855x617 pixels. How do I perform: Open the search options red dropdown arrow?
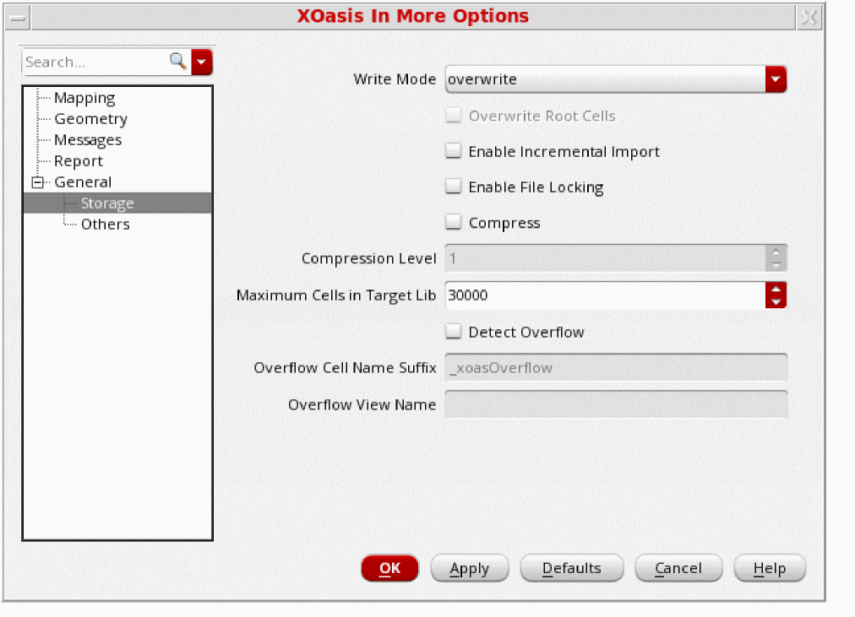[x=202, y=62]
